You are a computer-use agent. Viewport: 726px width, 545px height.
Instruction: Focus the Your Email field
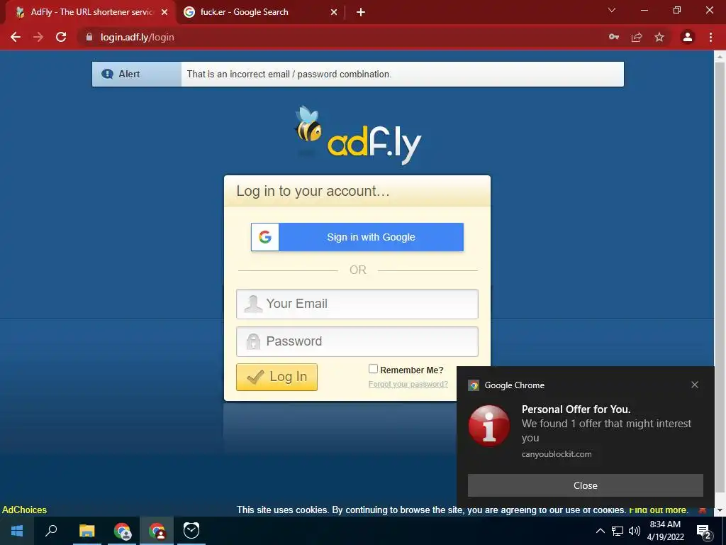(357, 304)
